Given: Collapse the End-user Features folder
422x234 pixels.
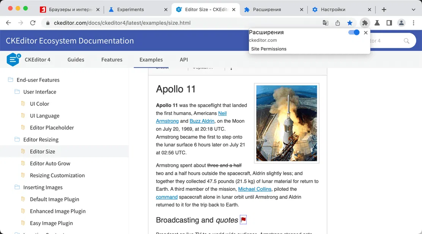Looking at the screenshot, I should pos(11,80).
